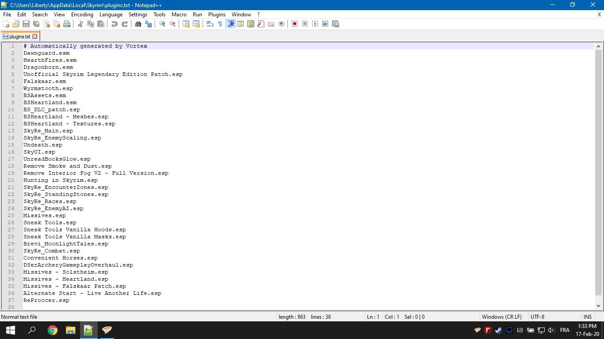Save the current file via toolbar
This screenshot has height=339, width=604.
tap(26, 24)
